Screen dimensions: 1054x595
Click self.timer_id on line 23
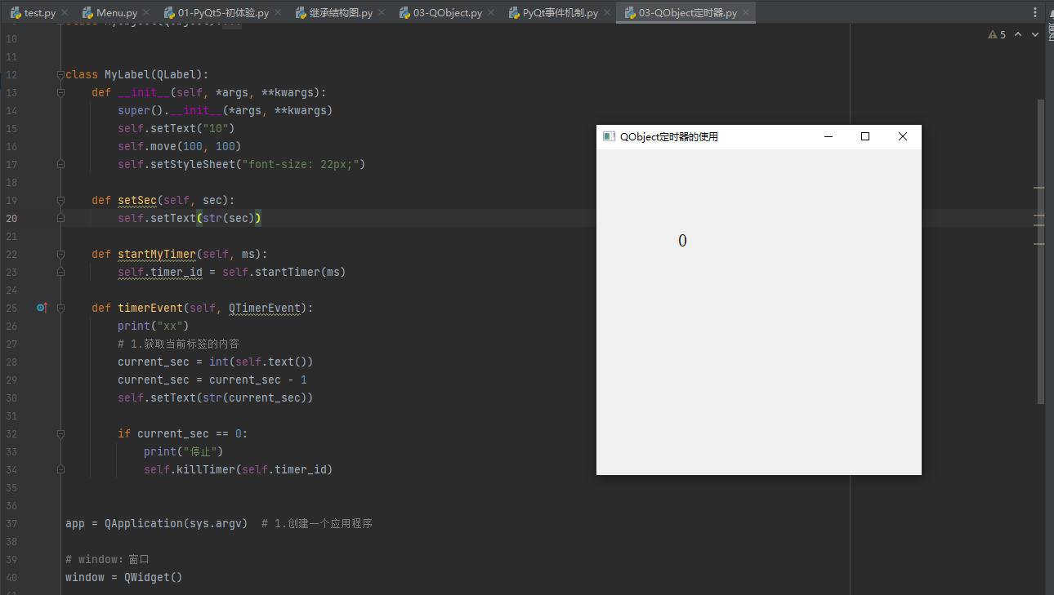click(x=160, y=273)
